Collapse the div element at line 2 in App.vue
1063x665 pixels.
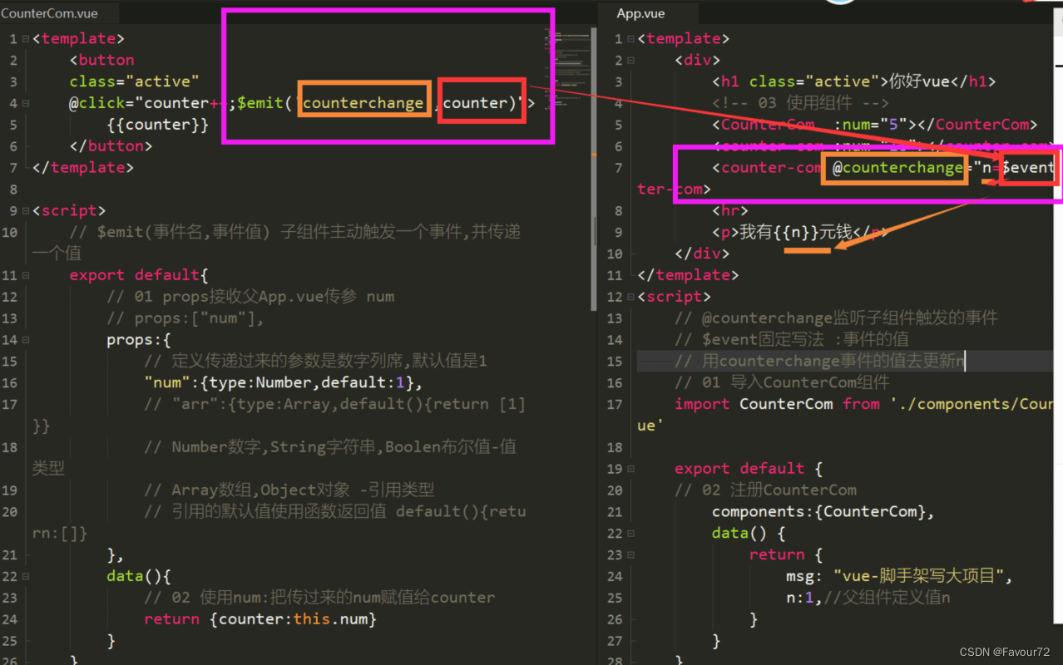tap(631, 61)
